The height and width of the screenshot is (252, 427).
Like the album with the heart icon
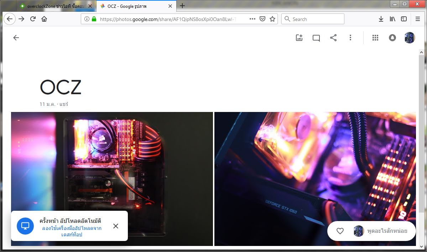[x=340, y=231]
